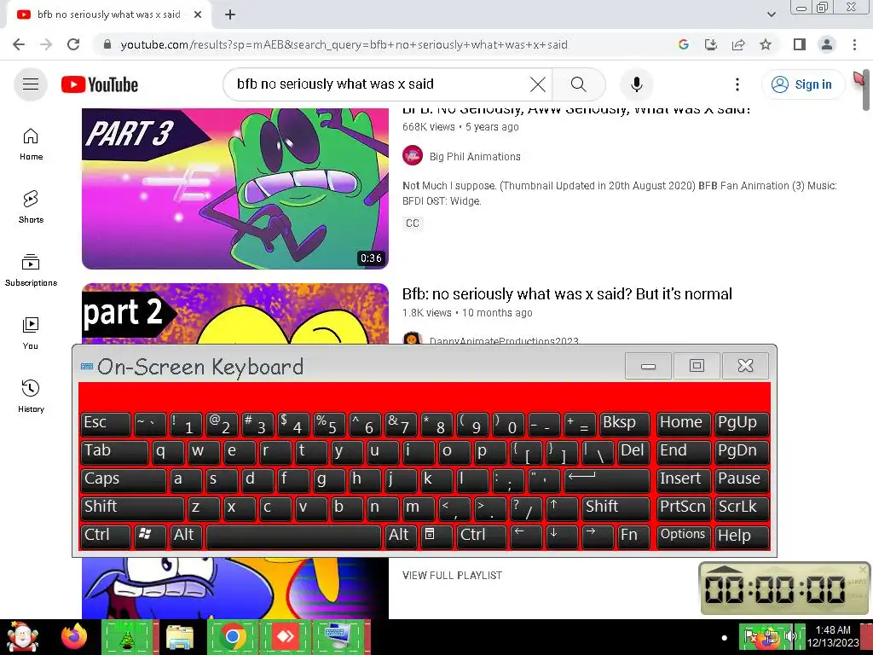This screenshot has width=873, height=655.
Task: Click Big Phil Animations channel avatar
Action: pos(412,155)
